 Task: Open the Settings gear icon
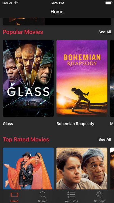[x=100, y=195]
